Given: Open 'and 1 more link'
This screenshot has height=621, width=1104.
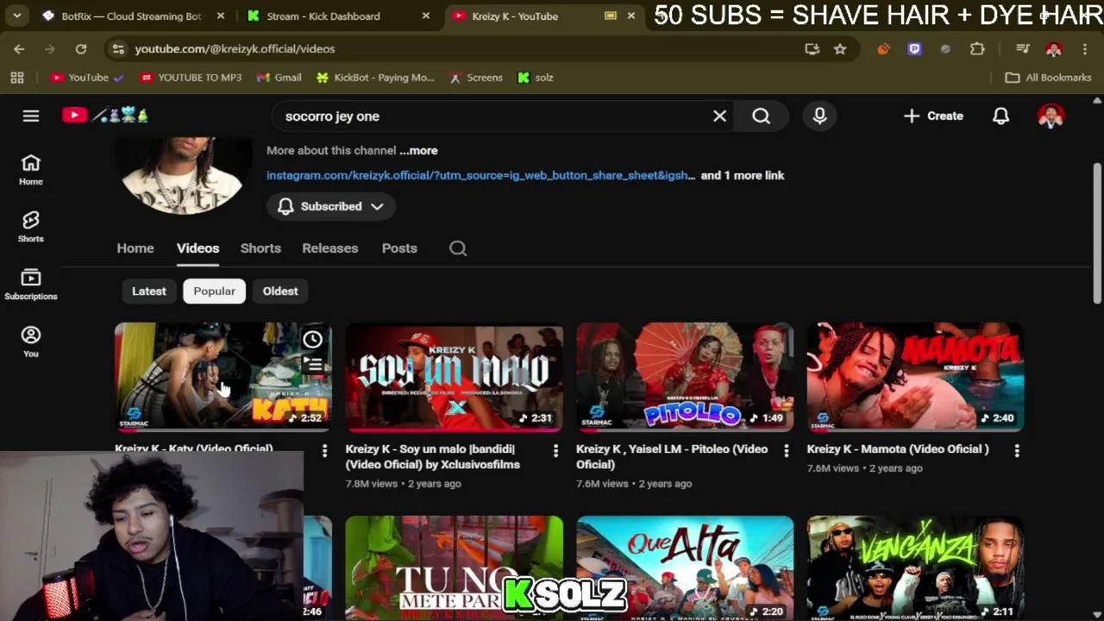Looking at the screenshot, I should click(x=743, y=175).
